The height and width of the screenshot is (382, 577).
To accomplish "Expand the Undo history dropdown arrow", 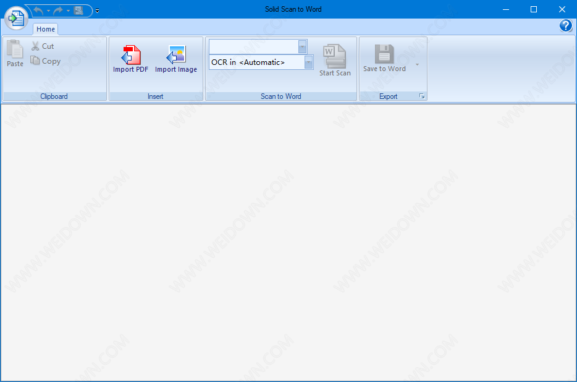I will click(x=48, y=11).
